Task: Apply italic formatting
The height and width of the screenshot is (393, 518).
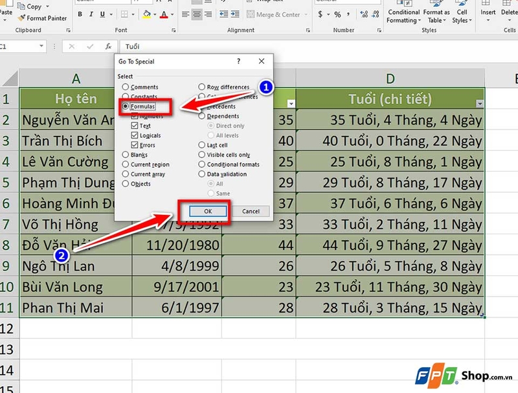Action: pyautogui.click(x=91, y=14)
